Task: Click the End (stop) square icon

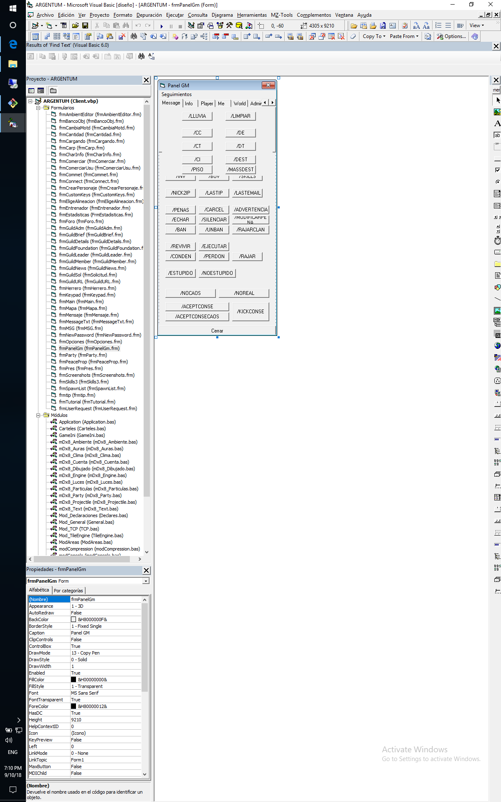Action: pos(180,26)
